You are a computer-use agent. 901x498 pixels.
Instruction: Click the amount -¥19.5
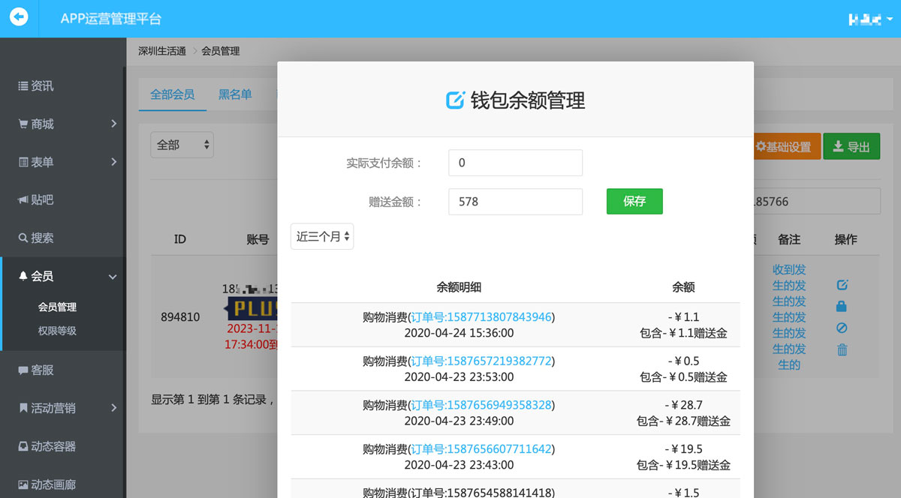683,450
